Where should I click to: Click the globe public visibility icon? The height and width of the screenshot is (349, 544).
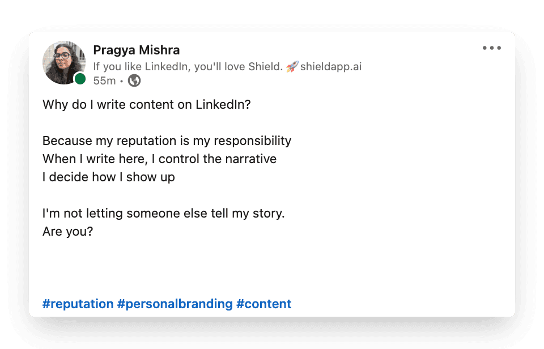[x=134, y=81]
